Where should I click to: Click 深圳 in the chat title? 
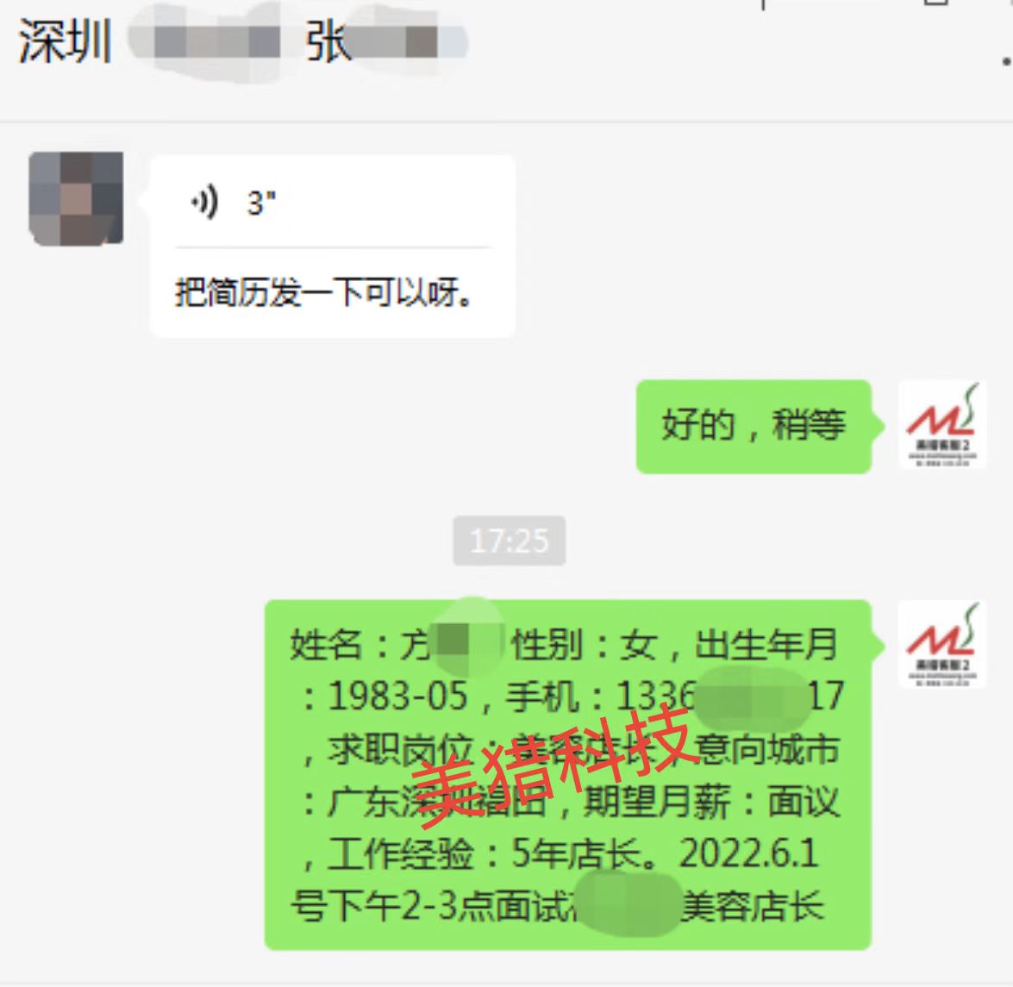(x=65, y=41)
